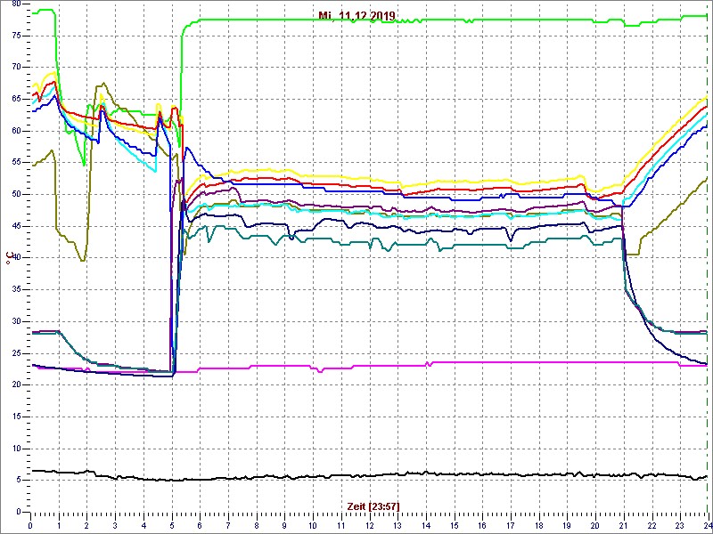Screen dimensions: 713x534
Task: Select the 65 label on temperature axis
Action: point(16,99)
